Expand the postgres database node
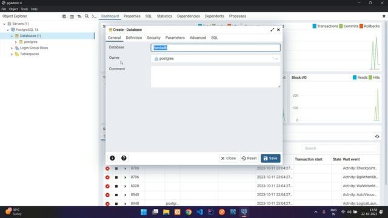Image resolution: width=388 pixels, height=218 pixels. click(x=16, y=42)
